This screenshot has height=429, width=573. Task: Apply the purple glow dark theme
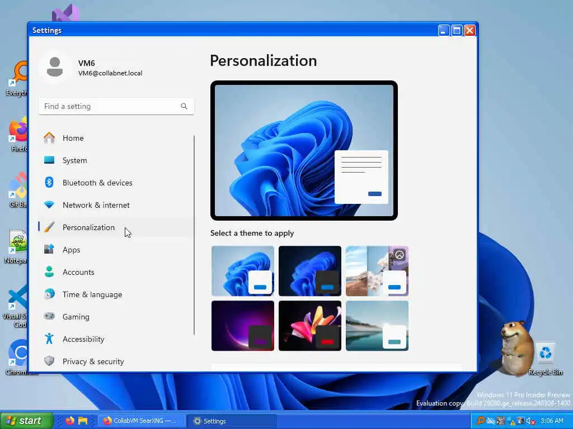pos(243,326)
